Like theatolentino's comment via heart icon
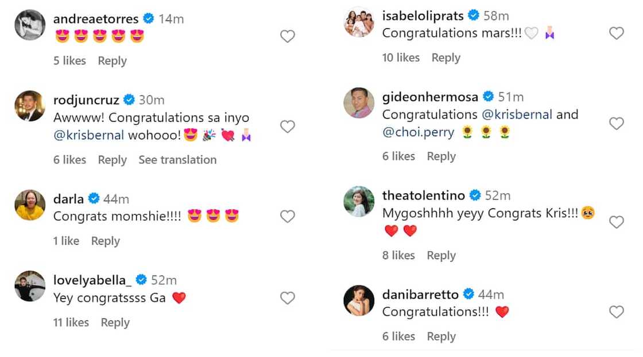This screenshot has width=643, height=357. (616, 222)
